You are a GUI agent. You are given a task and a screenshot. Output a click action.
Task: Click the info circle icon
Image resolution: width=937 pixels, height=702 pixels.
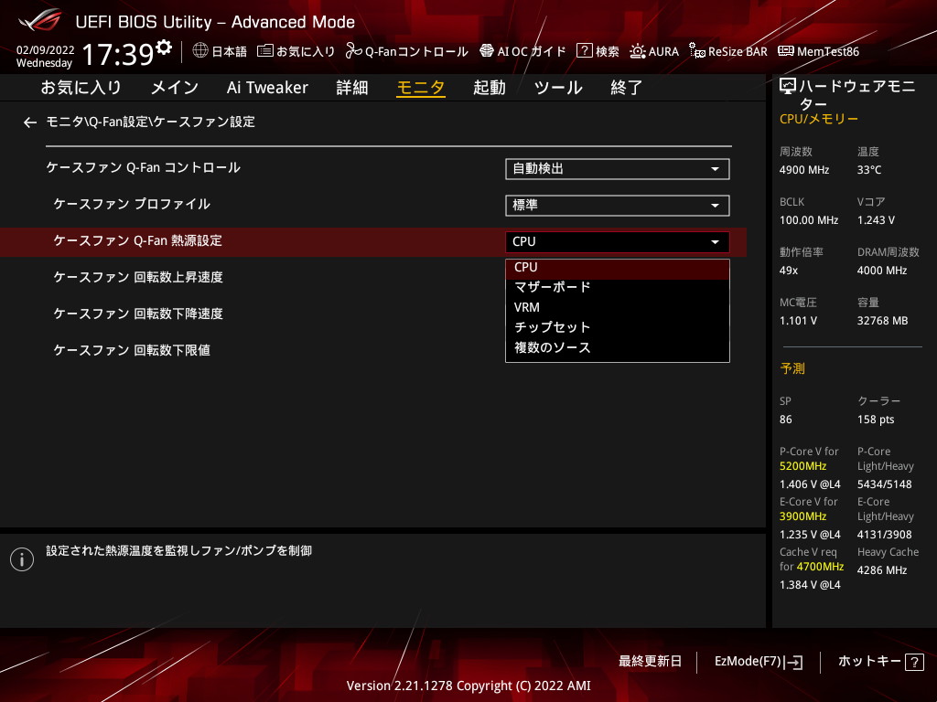22,559
